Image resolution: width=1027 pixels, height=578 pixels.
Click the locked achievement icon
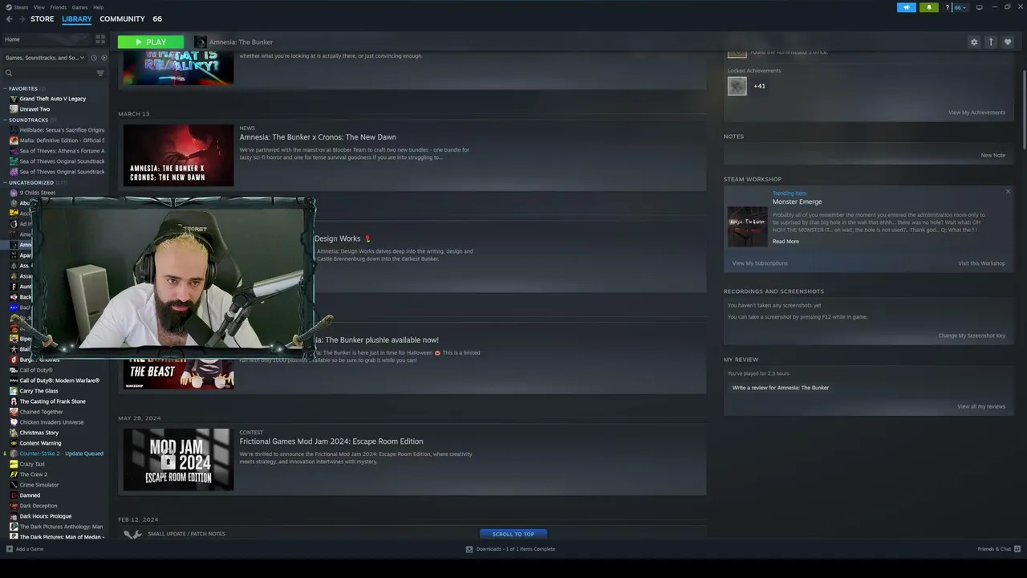(x=737, y=86)
